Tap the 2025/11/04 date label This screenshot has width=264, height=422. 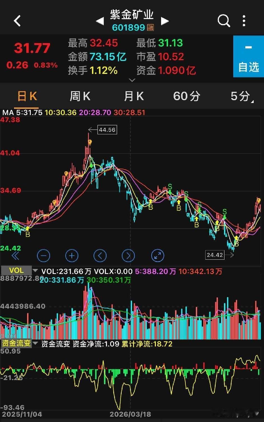coord(22,414)
